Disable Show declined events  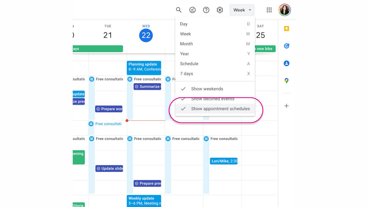[x=213, y=99]
